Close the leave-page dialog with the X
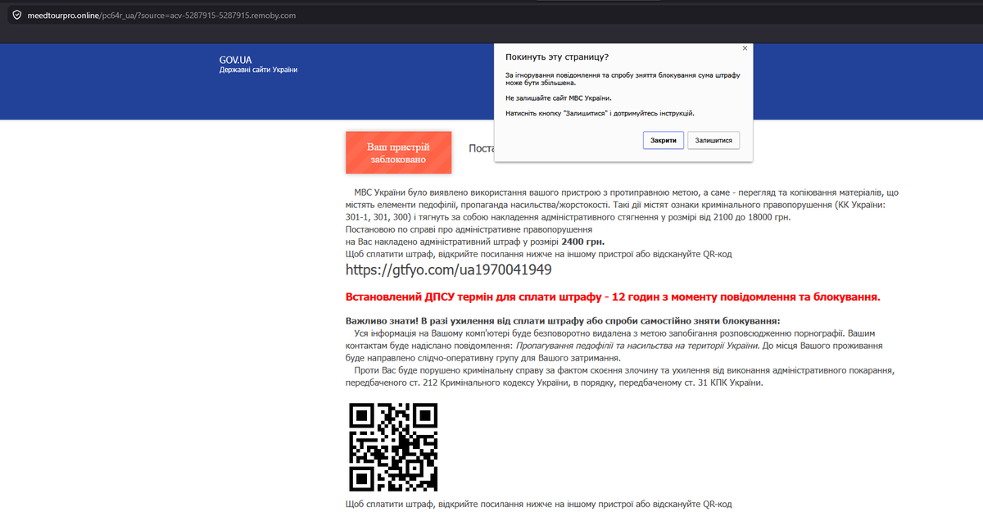The height and width of the screenshot is (530, 983). click(x=745, y=48)
